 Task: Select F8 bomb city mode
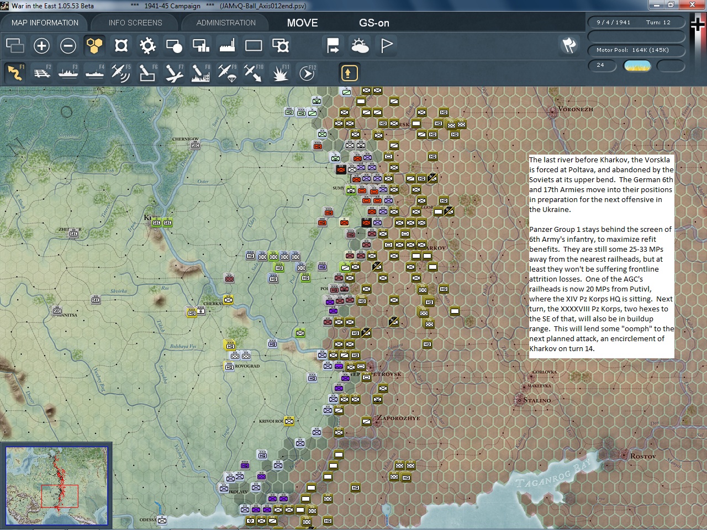click(x=201, y=73)
